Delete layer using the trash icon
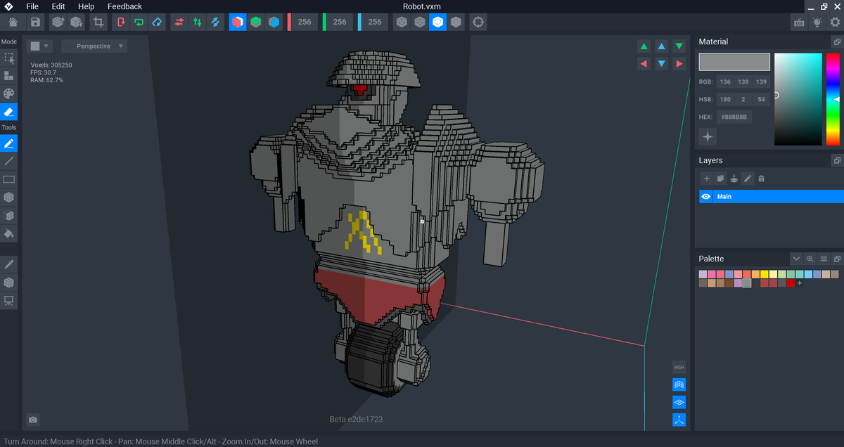The height and width of the screenshot is (447, 844). [x=761, y=179]
